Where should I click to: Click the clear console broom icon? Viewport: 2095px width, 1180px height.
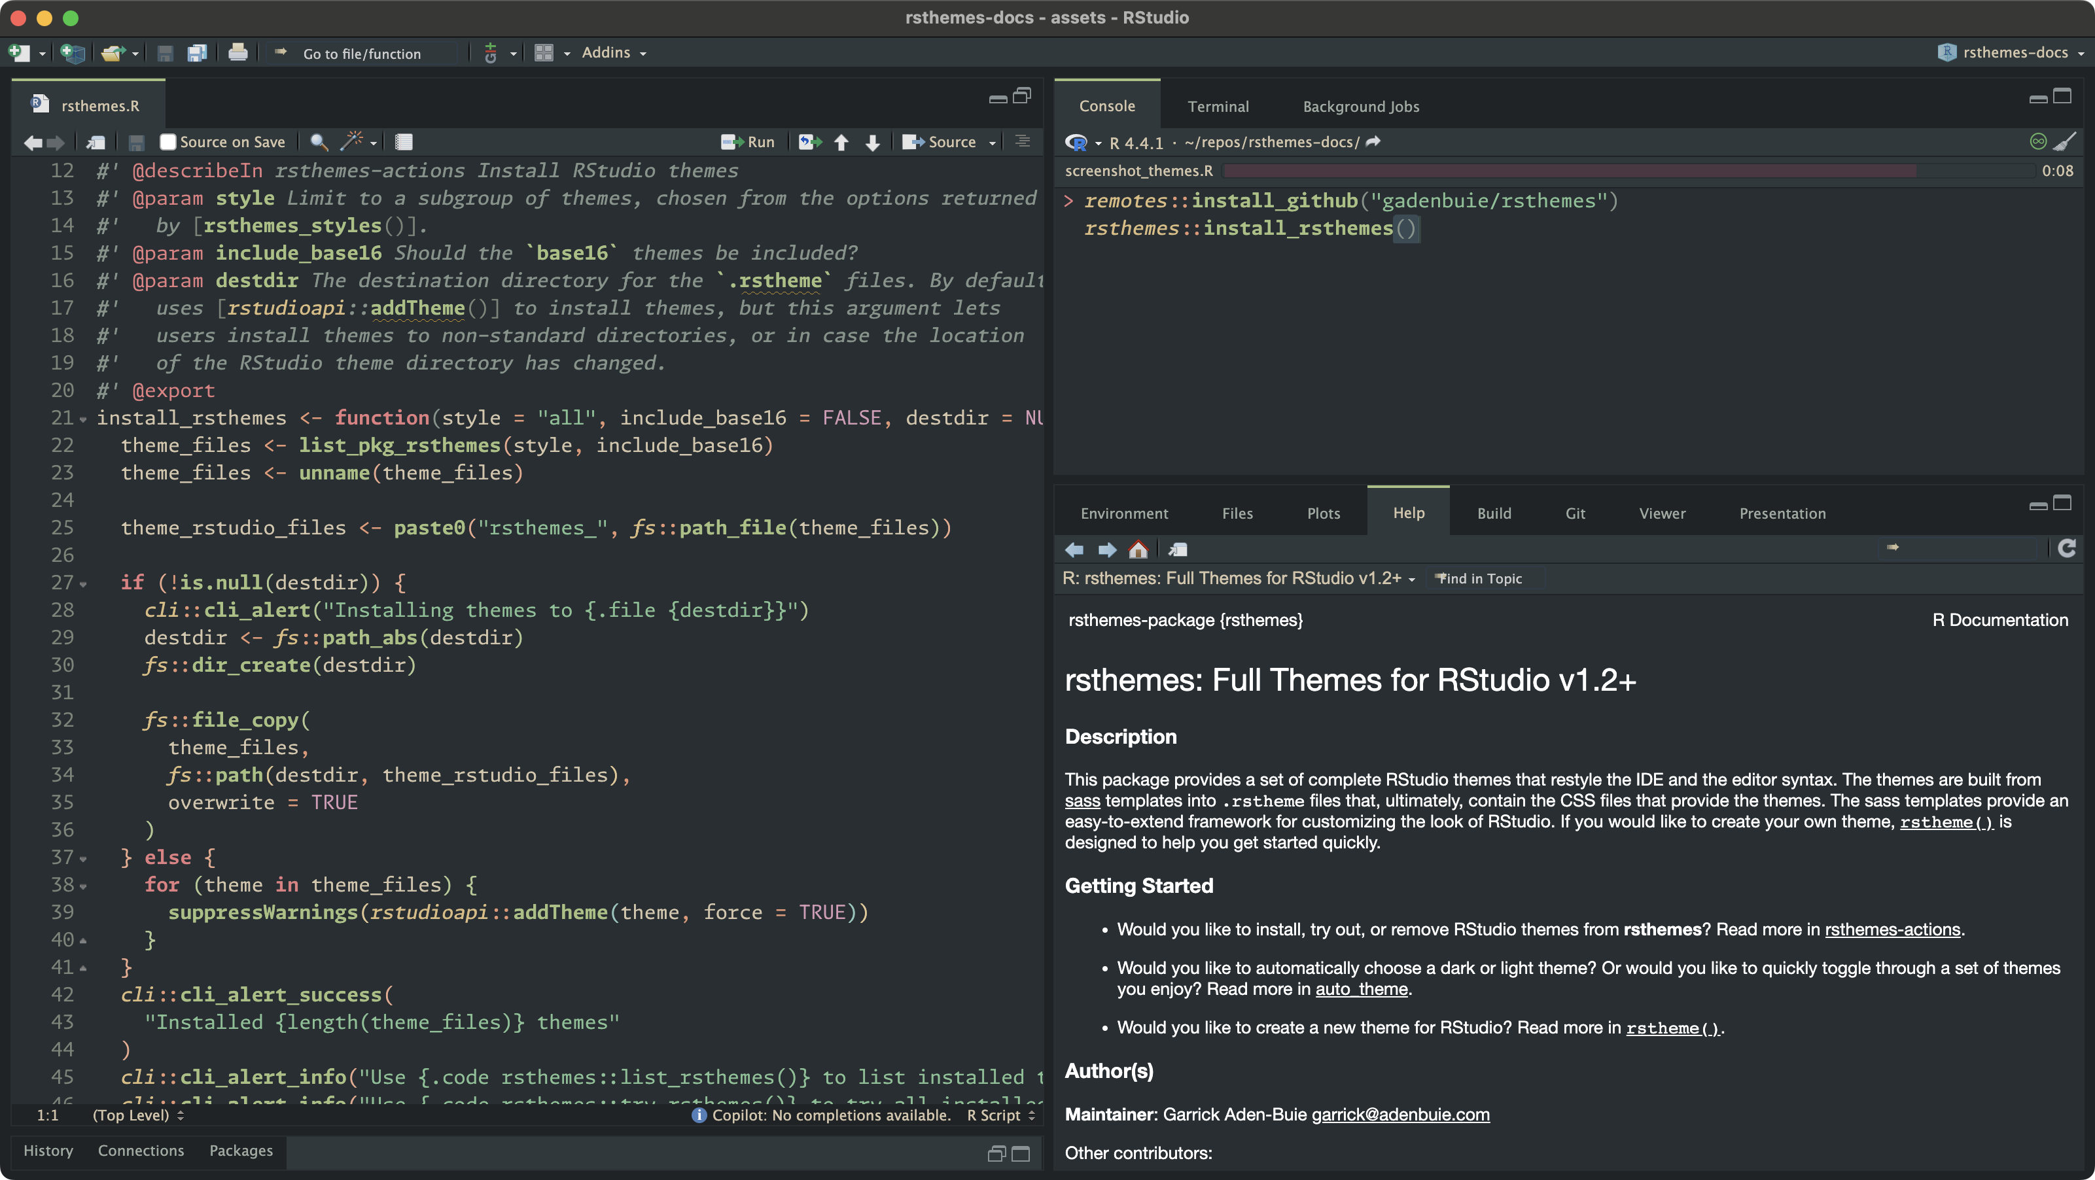(x=2065, y=143)
